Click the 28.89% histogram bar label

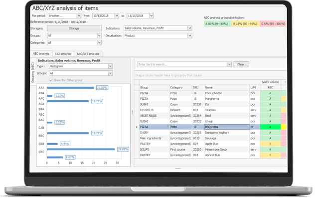tap(123, 150)
